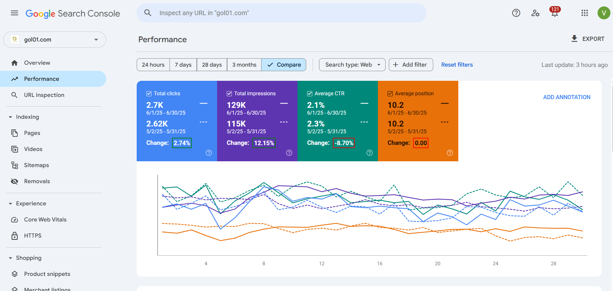
Task: Open users and settings icon
Action: coord(535,13)
